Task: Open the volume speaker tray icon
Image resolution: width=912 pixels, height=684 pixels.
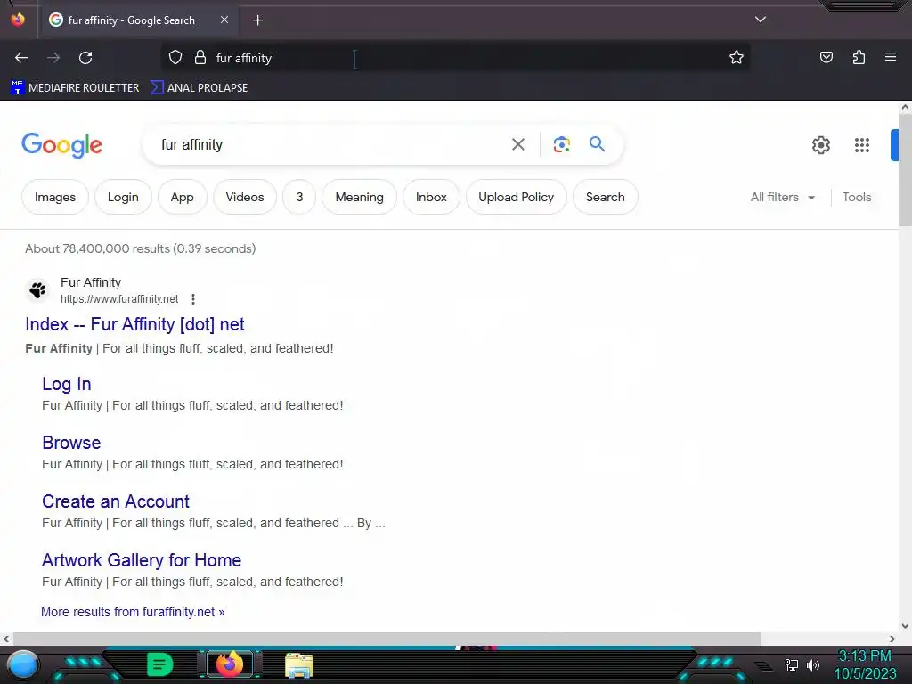Action: point(812,664)
